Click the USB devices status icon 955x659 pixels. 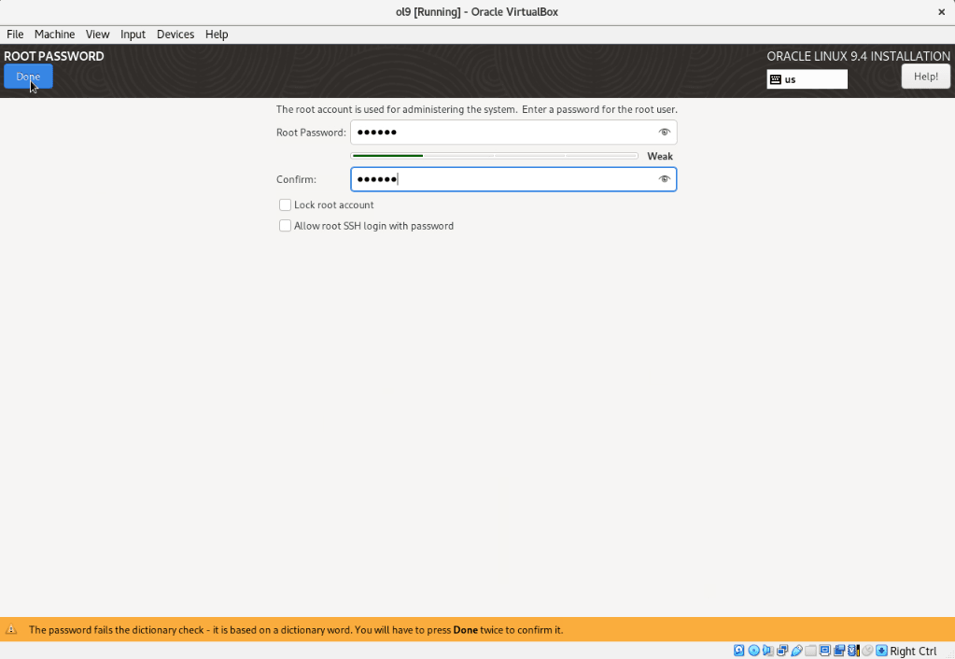(796, 651)
